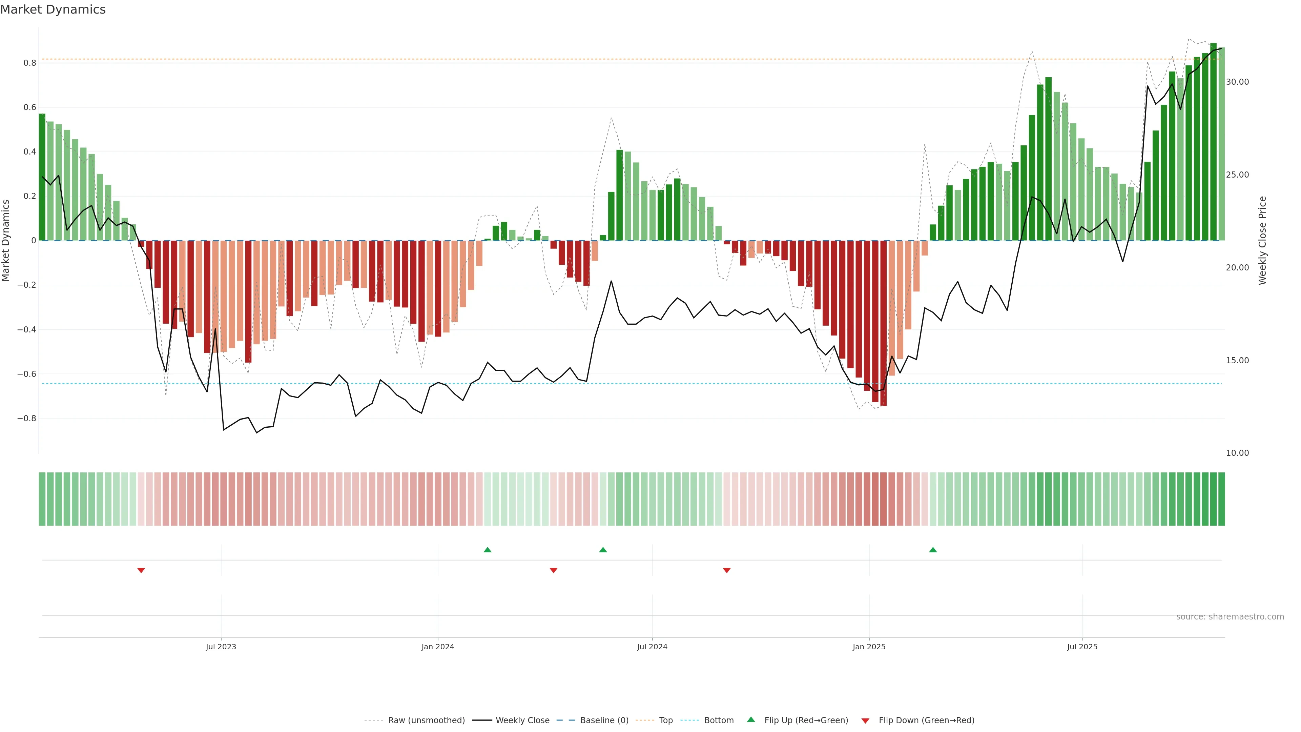Click the earliest red flip-down triangle marker
This screenshot has width=1301, height=732.
pyautogui.click(x=141, y=570)
